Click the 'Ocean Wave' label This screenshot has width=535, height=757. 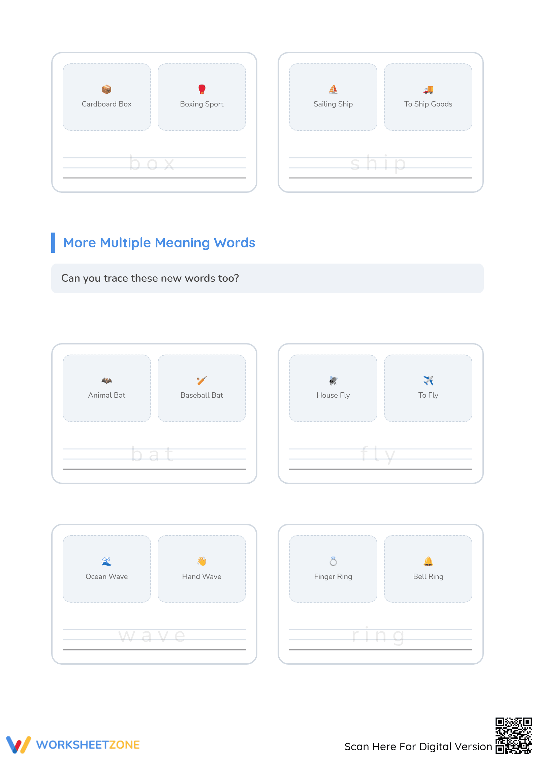(x=106, y=577)
